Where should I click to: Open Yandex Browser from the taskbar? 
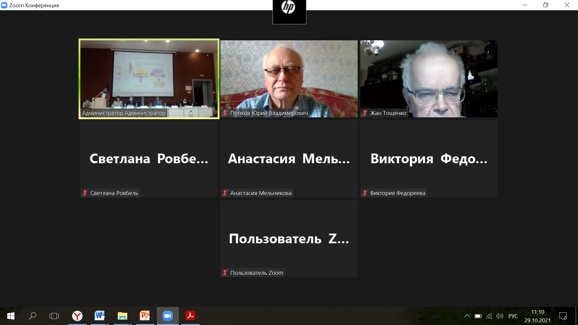coord(77,316)
